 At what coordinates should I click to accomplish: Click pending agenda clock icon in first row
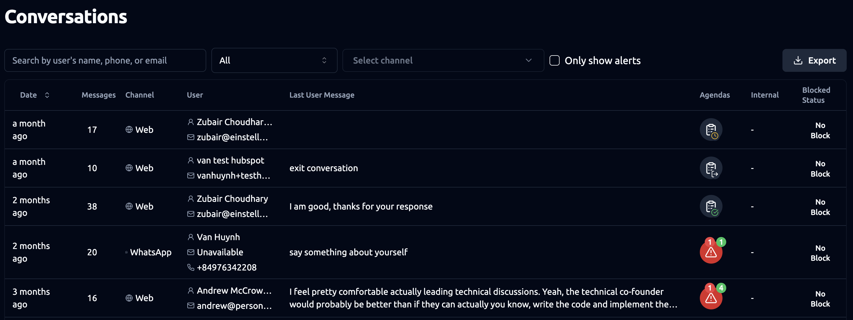[711, 130]
